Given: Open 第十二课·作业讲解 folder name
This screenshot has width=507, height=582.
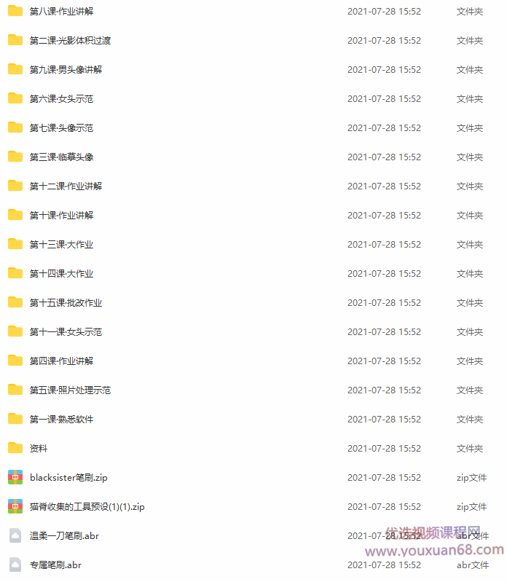Looking at the screenshot, I should coord(66,186).
